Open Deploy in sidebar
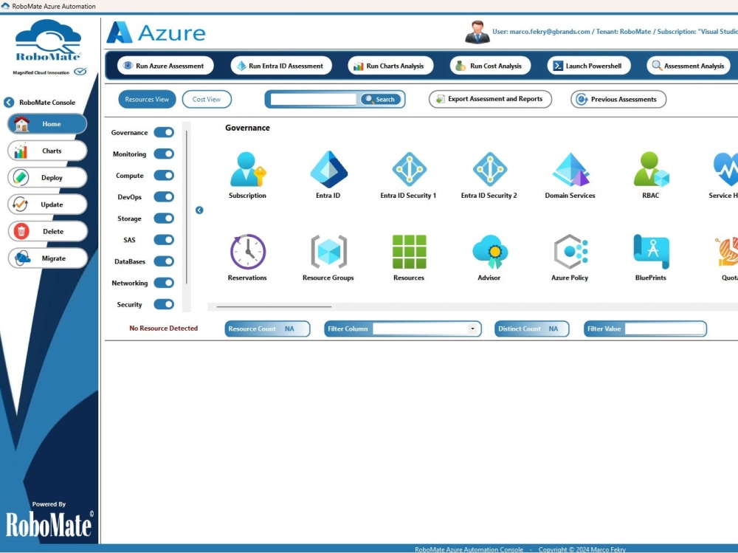Image resolution: width=738 pixels, height=553 pixels. pyautogui.click(x=47, y=178)
